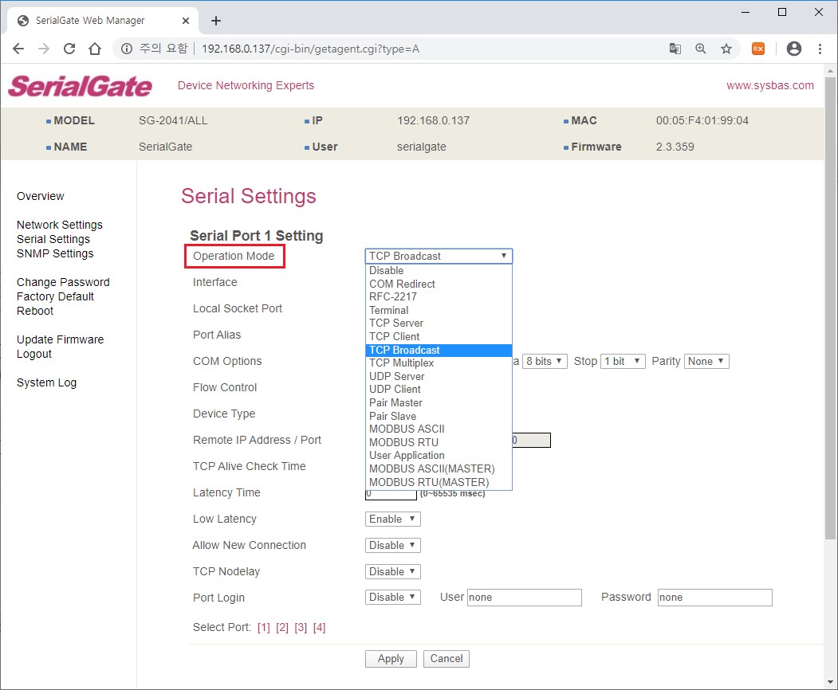Open Chrome's three-dot menu
The height and width of the screenshot is (690, 838).
[820, 48]
